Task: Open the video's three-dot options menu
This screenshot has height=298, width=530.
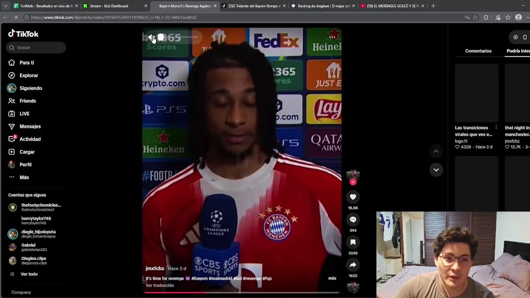Action: (332, 37)
